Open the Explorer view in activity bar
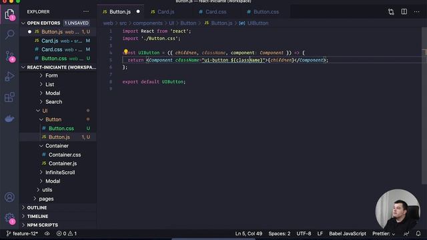Screen dimensions: 427x240 pos(9,14)
